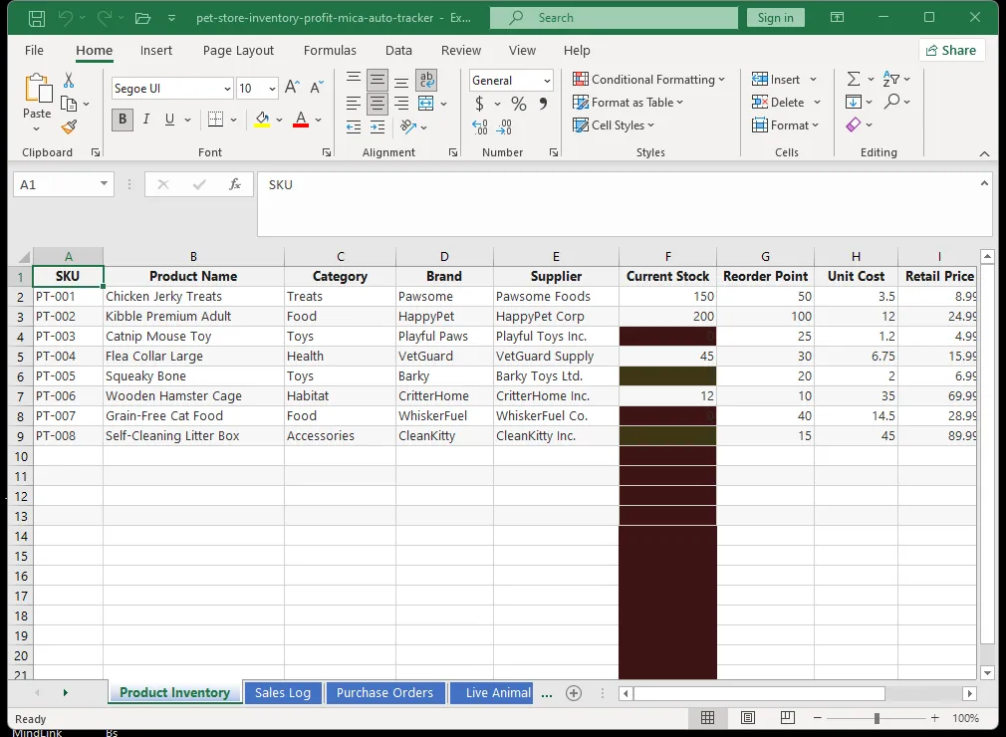Click the Insert cells button
Viewport: 1006px width, 737px height.
coord(776,79)
